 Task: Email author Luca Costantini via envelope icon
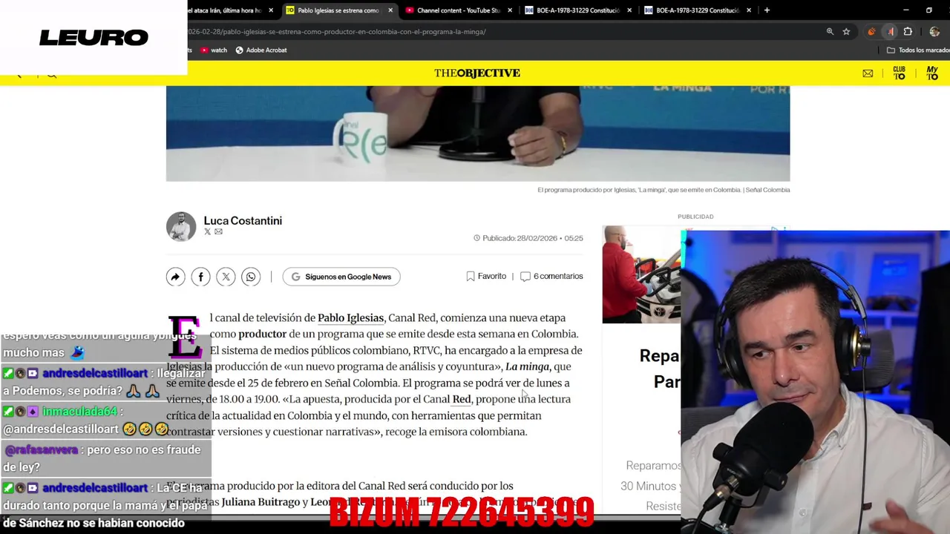(x=218, y=232)
